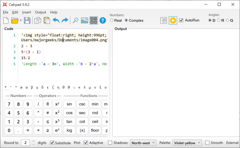This screenshot has height=148, width=240.
Task: Insert Greek letter theta θ symbol
Action: [64, 87]
